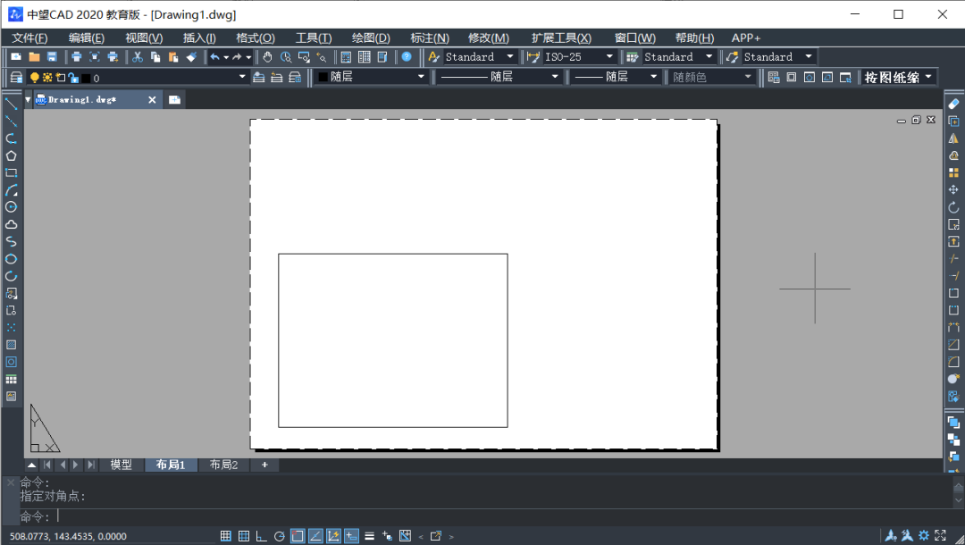Activate the Pan hand tool
The image size is (965, 545).
point(267,56)
